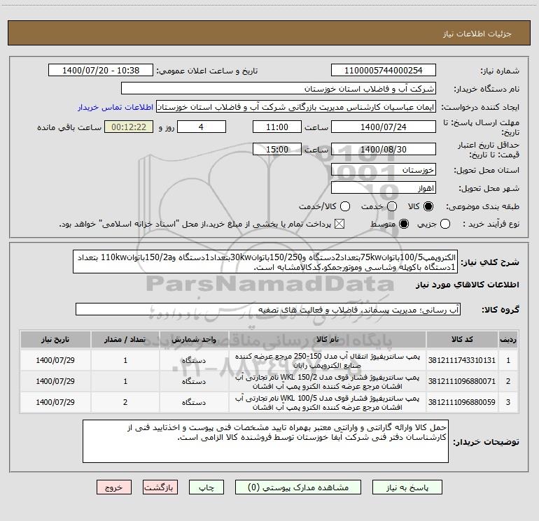Click item code 3812111743310131

462,360
